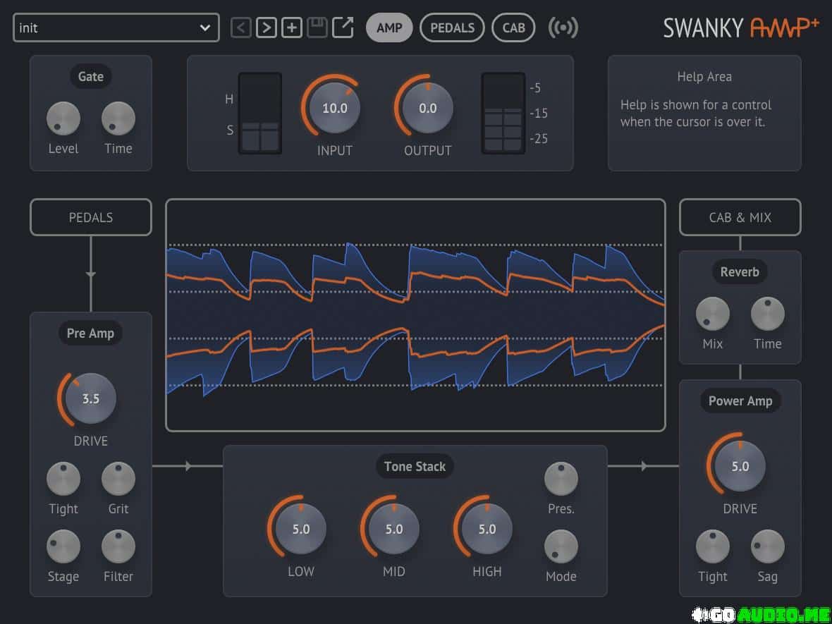The image size is (832, 624).
Task: Click the Reverb Mix knob
Action: coord(713,314)
